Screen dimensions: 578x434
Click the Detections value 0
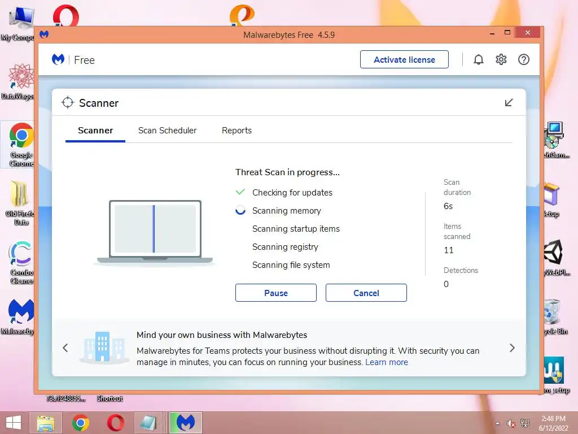446,284
